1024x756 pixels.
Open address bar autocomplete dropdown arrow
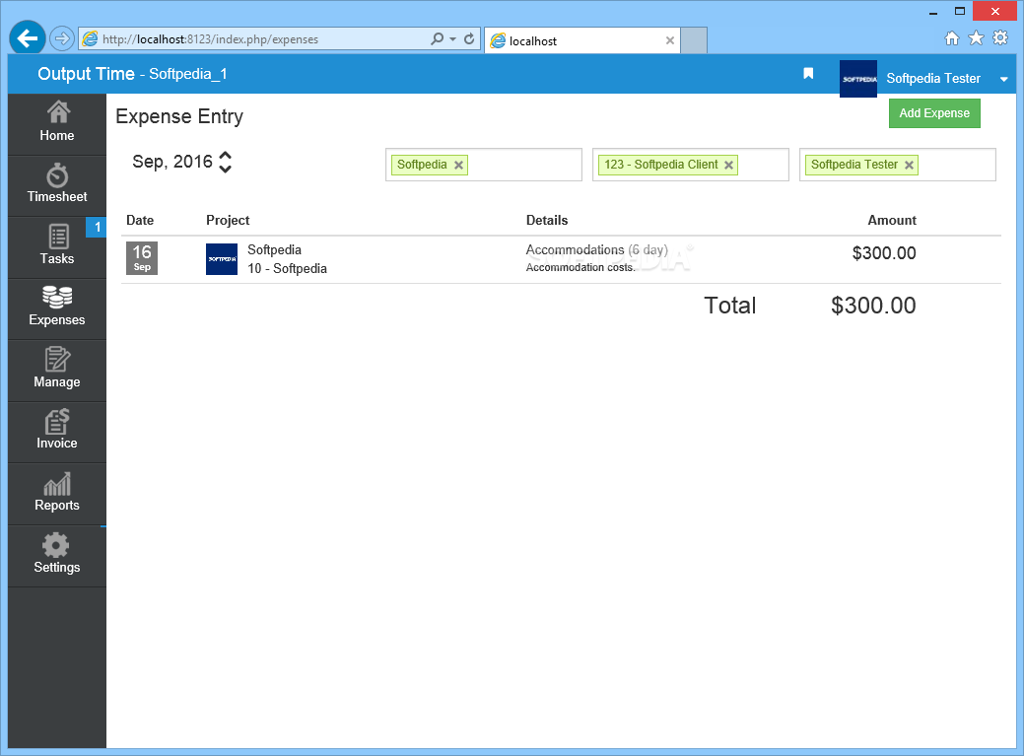[x=452, y=38]
